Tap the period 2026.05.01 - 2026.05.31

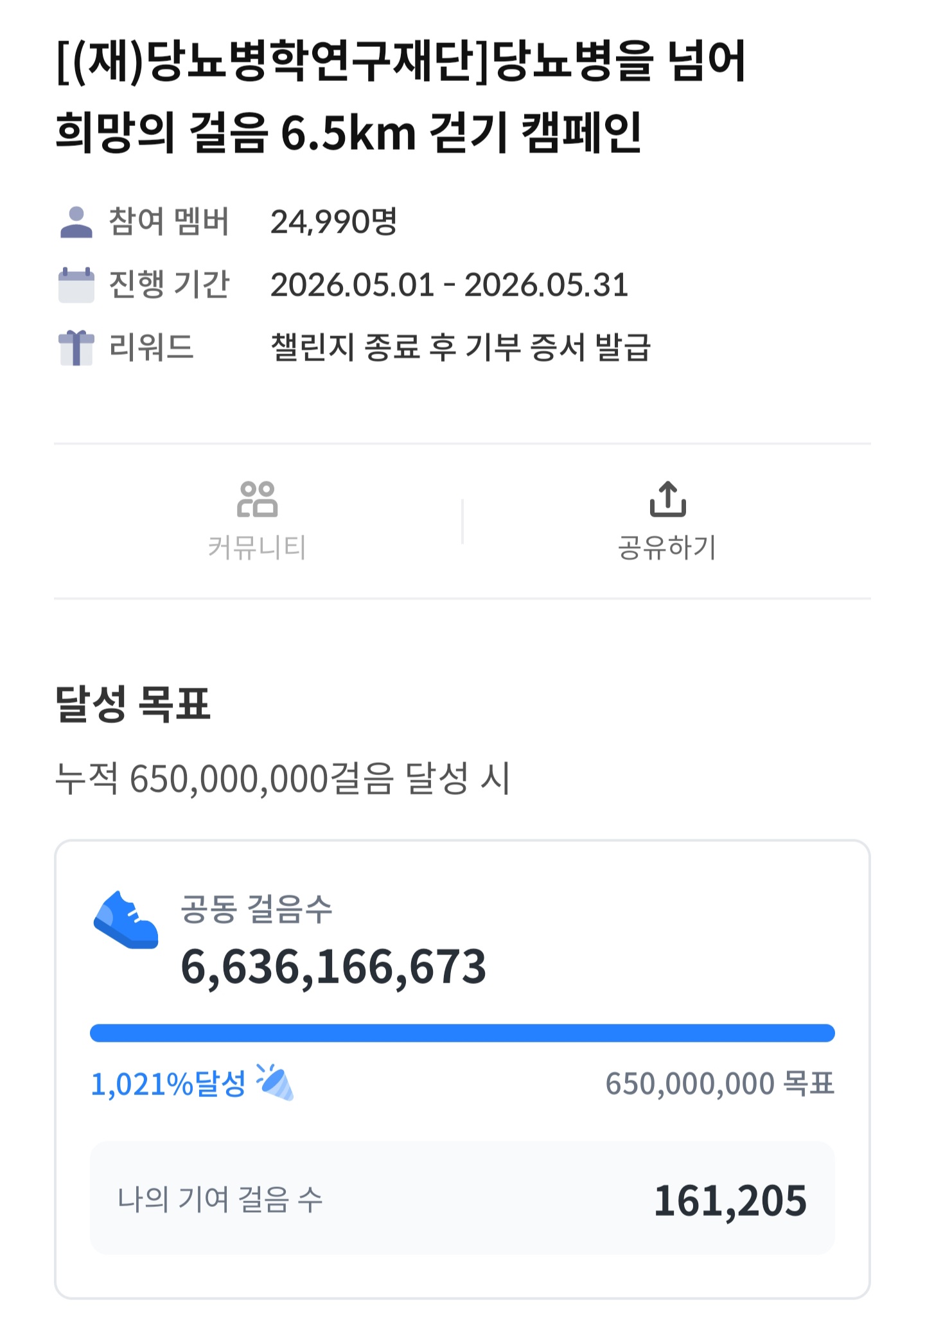(x=449, y=285)
